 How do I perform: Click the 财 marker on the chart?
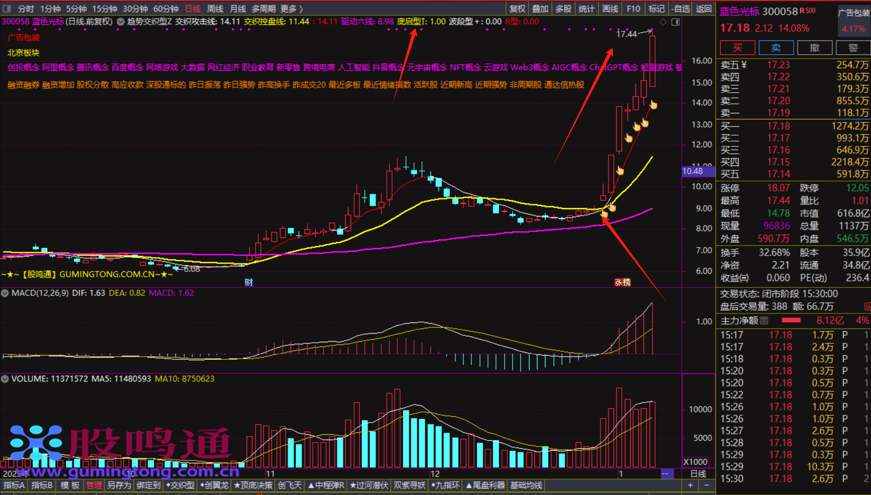pyautogui.click(x=248, y=282)
